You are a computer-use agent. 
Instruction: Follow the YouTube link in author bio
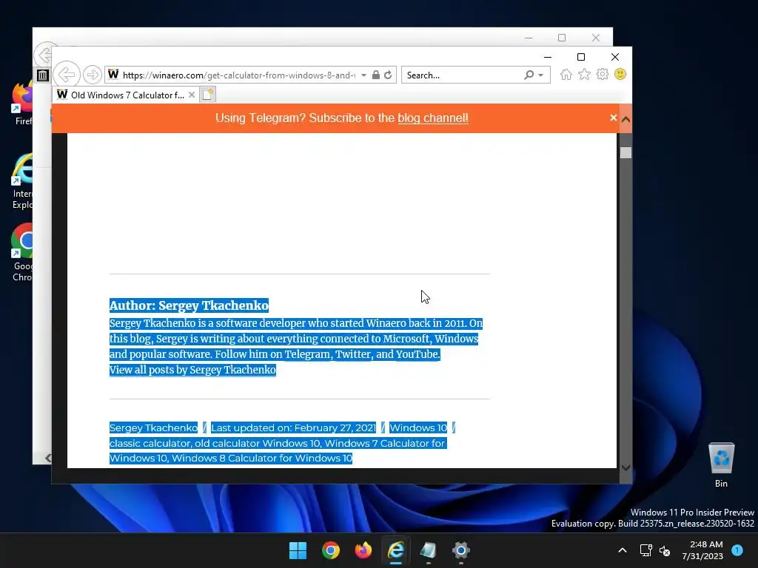[417, 354]
